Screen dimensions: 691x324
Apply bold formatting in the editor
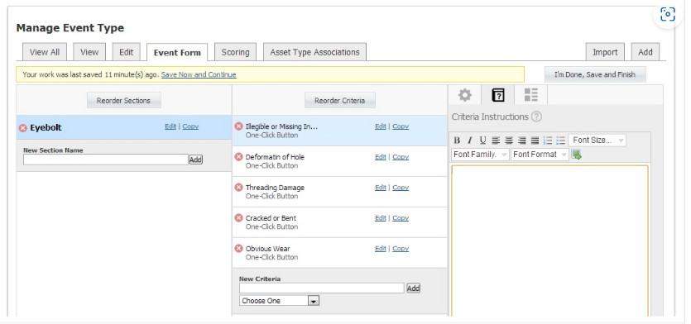tap(457, 141)
